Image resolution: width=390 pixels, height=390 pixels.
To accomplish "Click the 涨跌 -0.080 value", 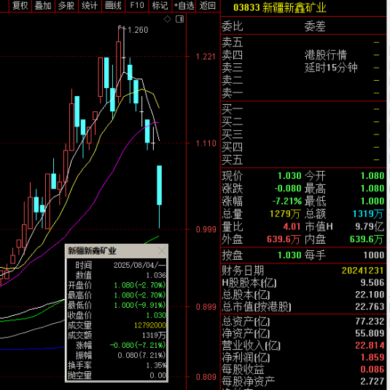I will 288,188.
